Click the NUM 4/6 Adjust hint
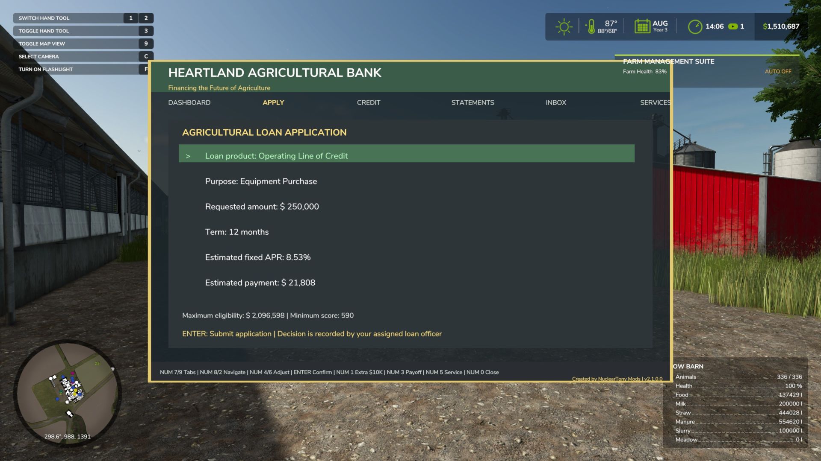821x461 pixels. [x=269, y=372]
